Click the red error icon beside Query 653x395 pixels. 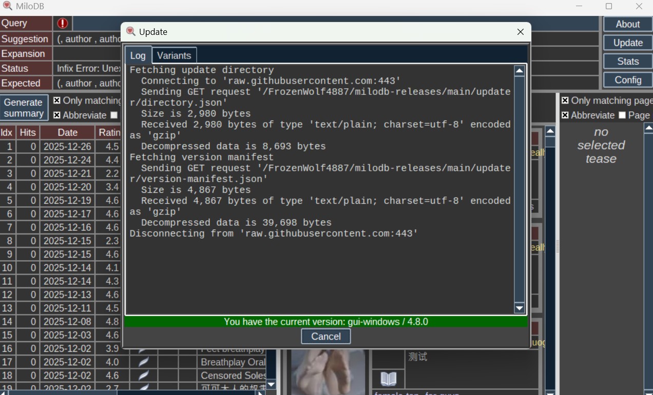click(x=63, y=24)
